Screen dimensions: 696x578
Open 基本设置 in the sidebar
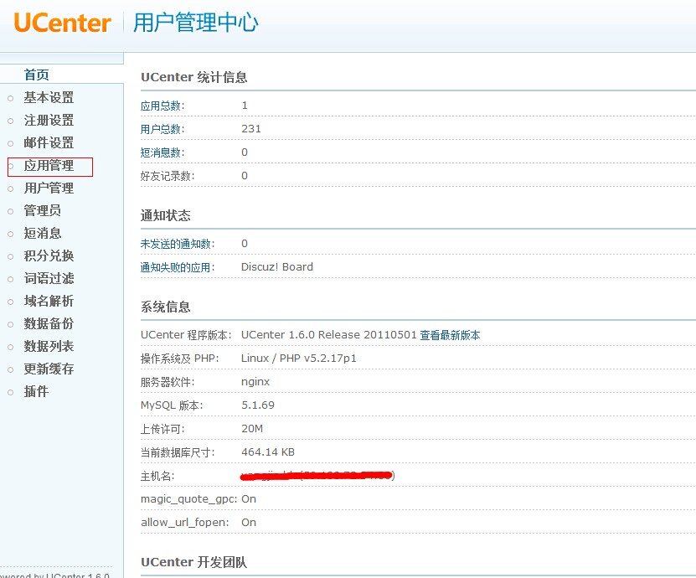pyautogui.click(x=49, y=98)
